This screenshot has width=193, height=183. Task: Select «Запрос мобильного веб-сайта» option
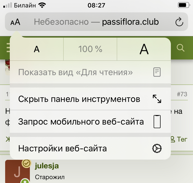[81, 122]
